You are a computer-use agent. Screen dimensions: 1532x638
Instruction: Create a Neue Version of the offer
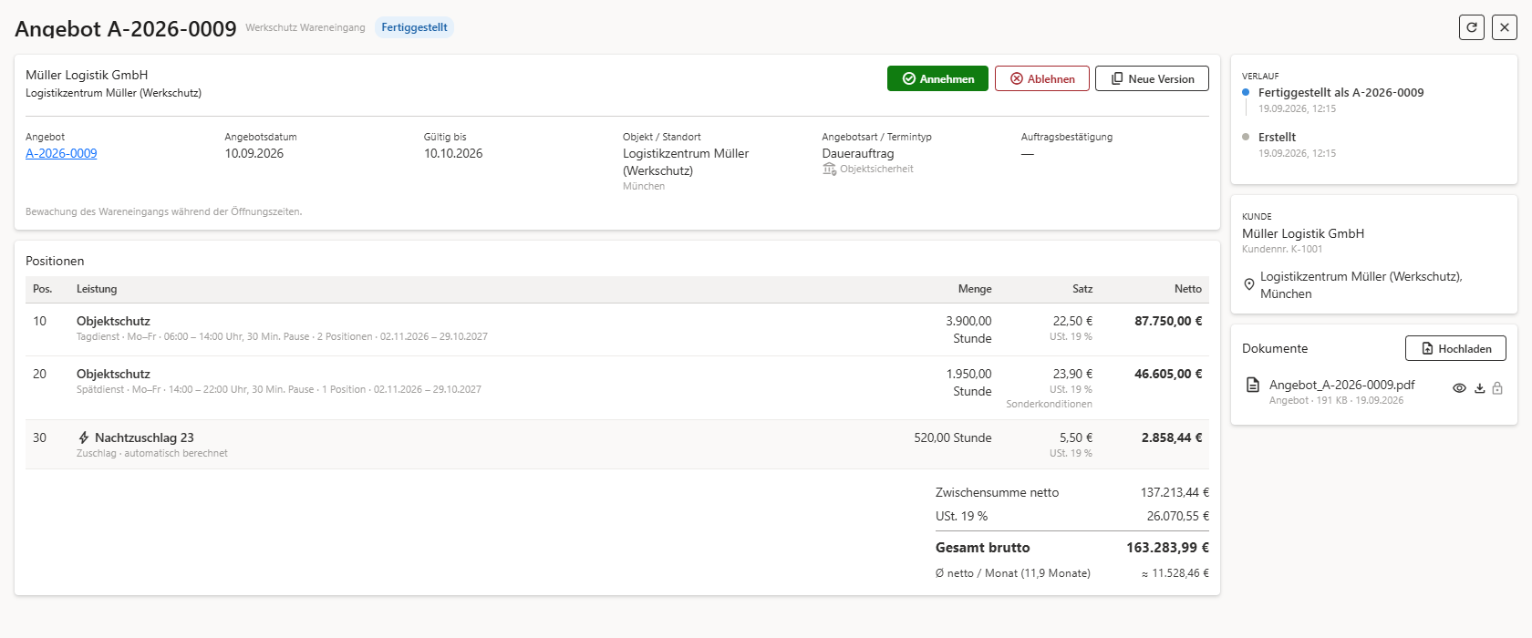coord(1152,78)
